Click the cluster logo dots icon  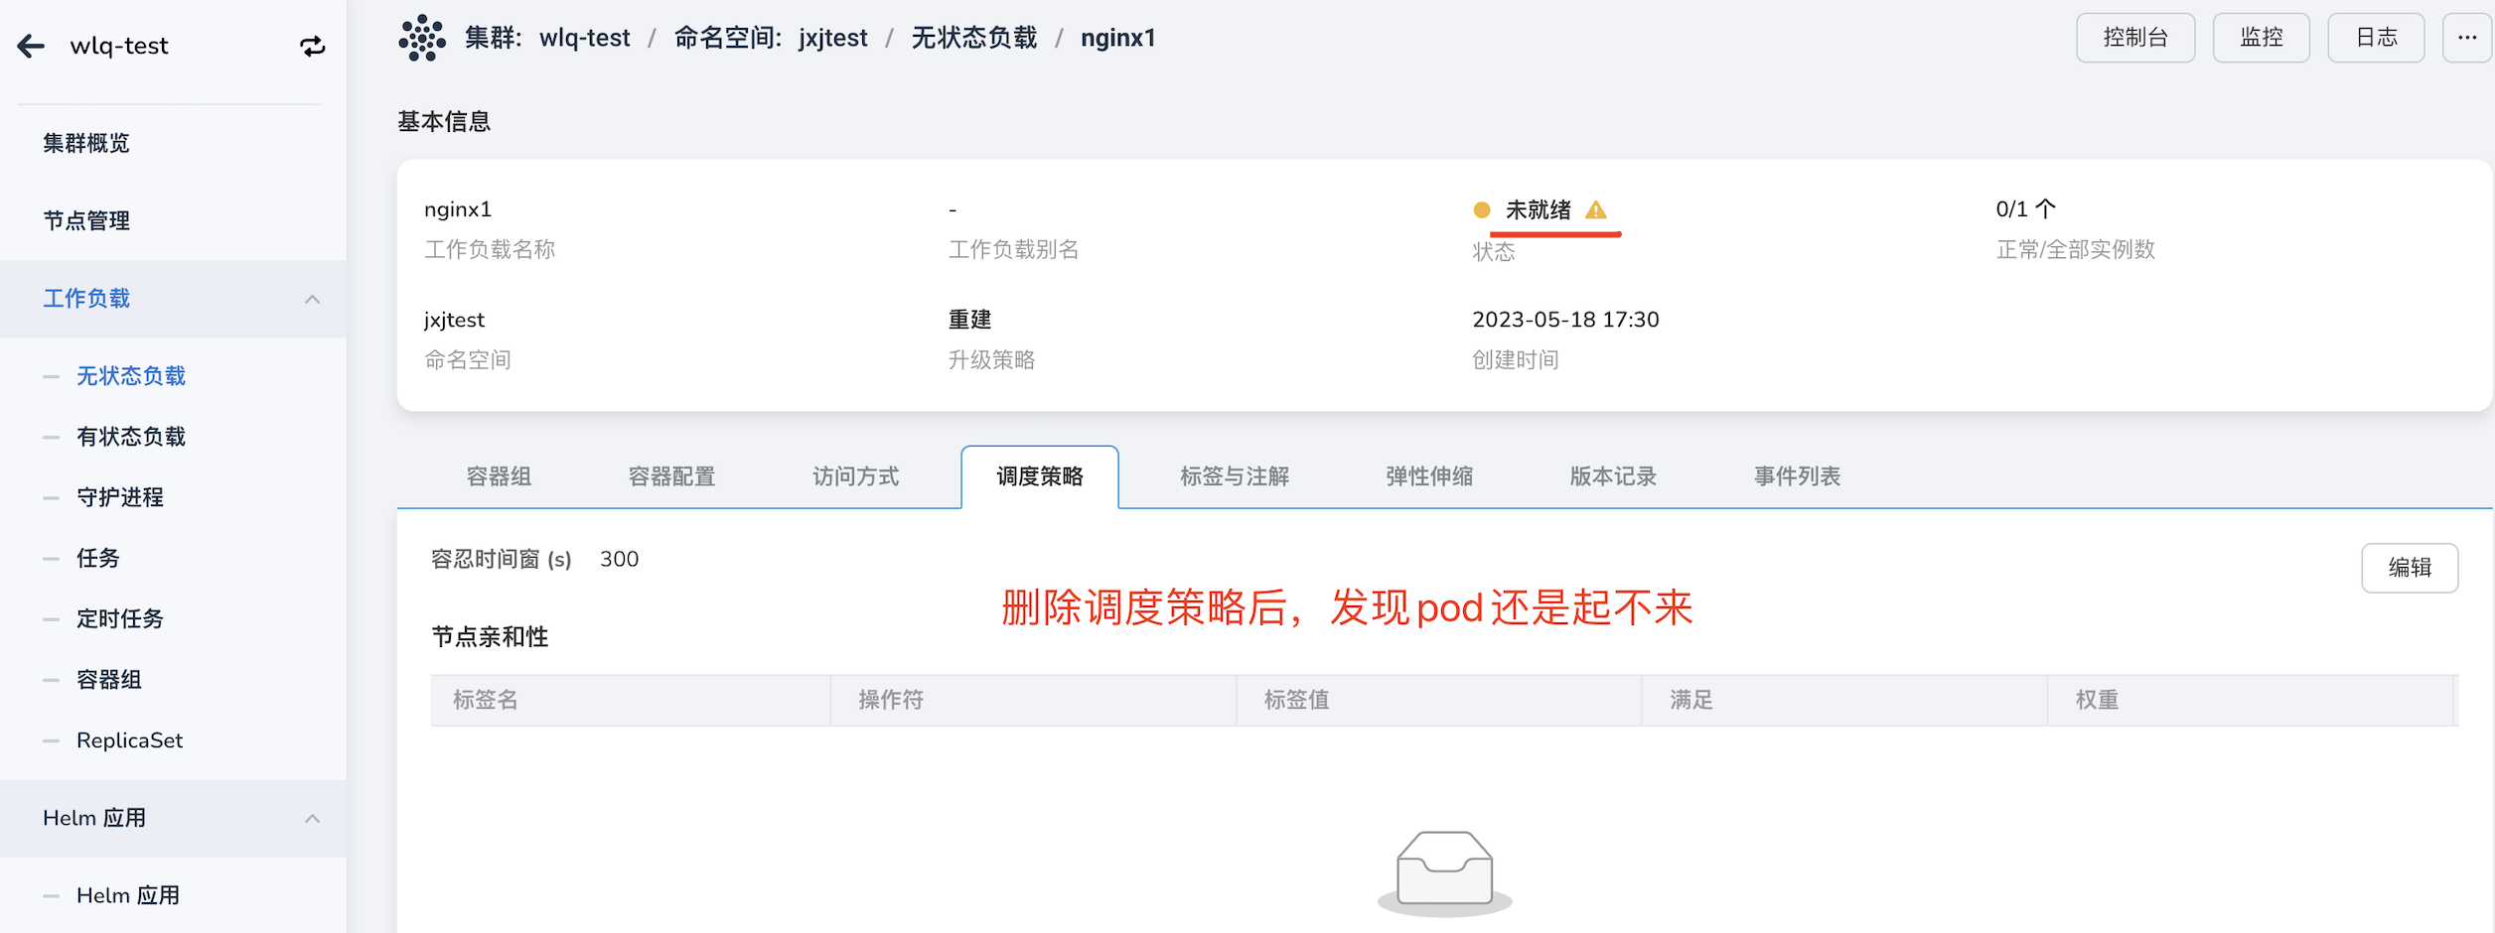click(x=422, y=38)
